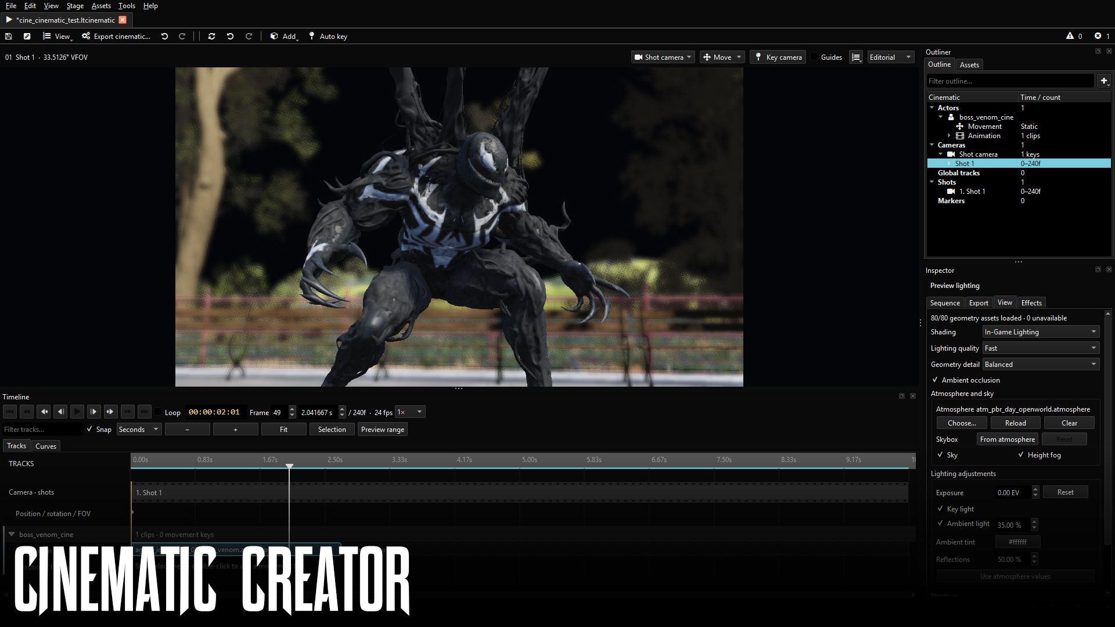Toggle the Guides checkbox
The width and height of the screenshot is (1115, 627).
[x=814, y=57]
